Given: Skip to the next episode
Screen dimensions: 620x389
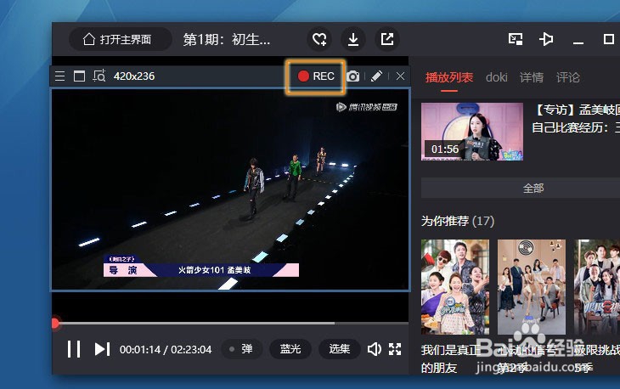Looking at the screenshot, I should coord(102,349).
